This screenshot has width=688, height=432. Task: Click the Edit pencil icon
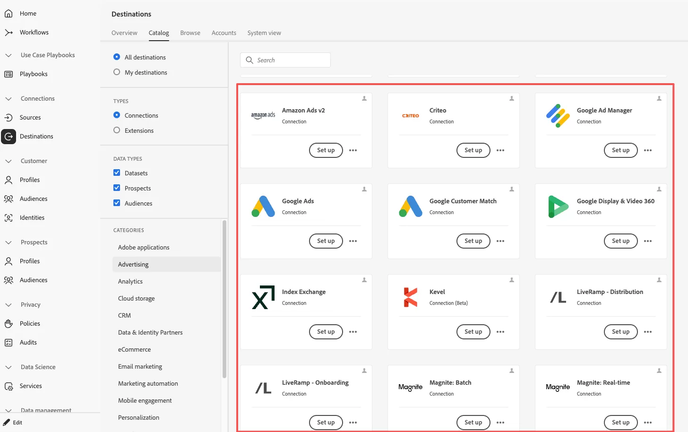click(x=7, y=423)
